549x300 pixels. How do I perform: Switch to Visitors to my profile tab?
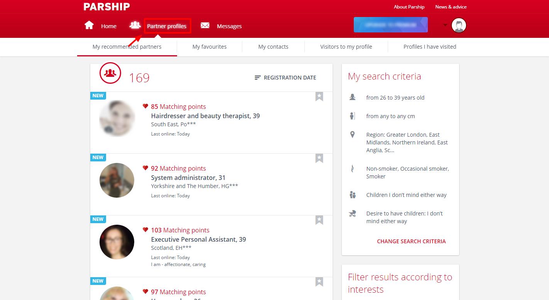346,47
